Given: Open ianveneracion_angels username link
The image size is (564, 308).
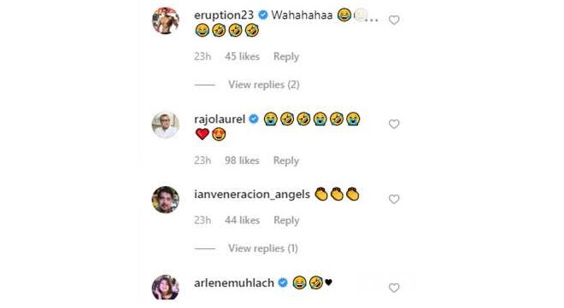Looking at the screenshot, I should [252, 195].
